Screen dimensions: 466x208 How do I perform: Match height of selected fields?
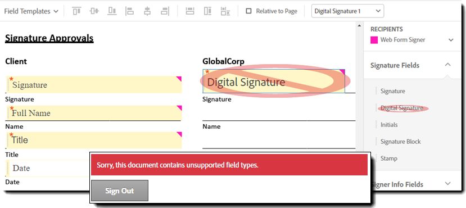(x=208, y=11)
